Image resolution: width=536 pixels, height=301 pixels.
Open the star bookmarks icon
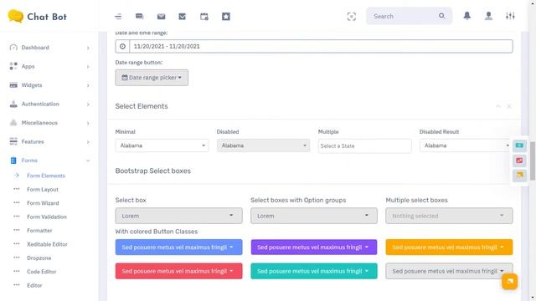[x=226, y=17]
